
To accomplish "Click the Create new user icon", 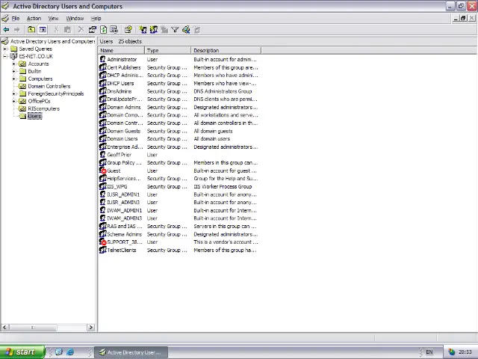I will [143, 30].
